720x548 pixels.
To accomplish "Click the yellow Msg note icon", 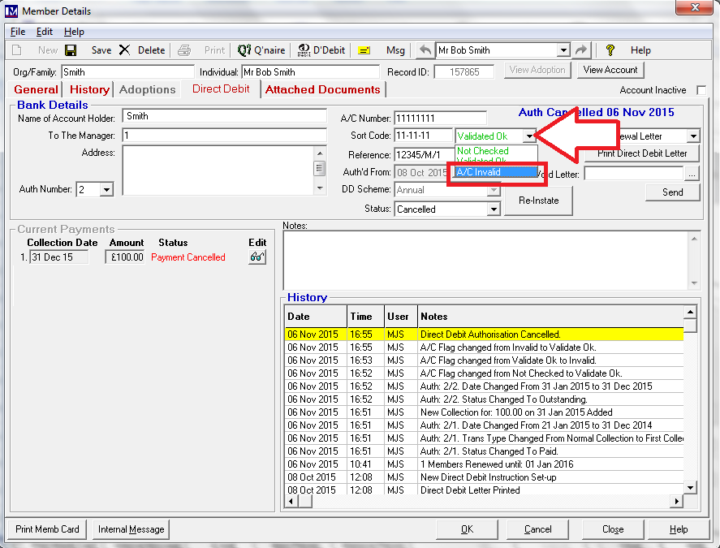I will (x=364, y=50).
